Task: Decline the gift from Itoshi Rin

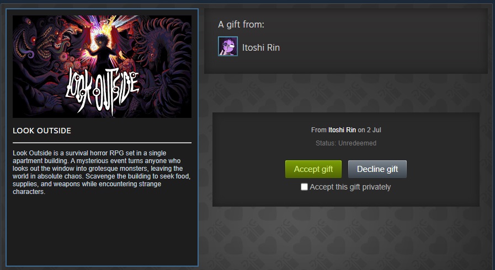Action: pos(377,169)
